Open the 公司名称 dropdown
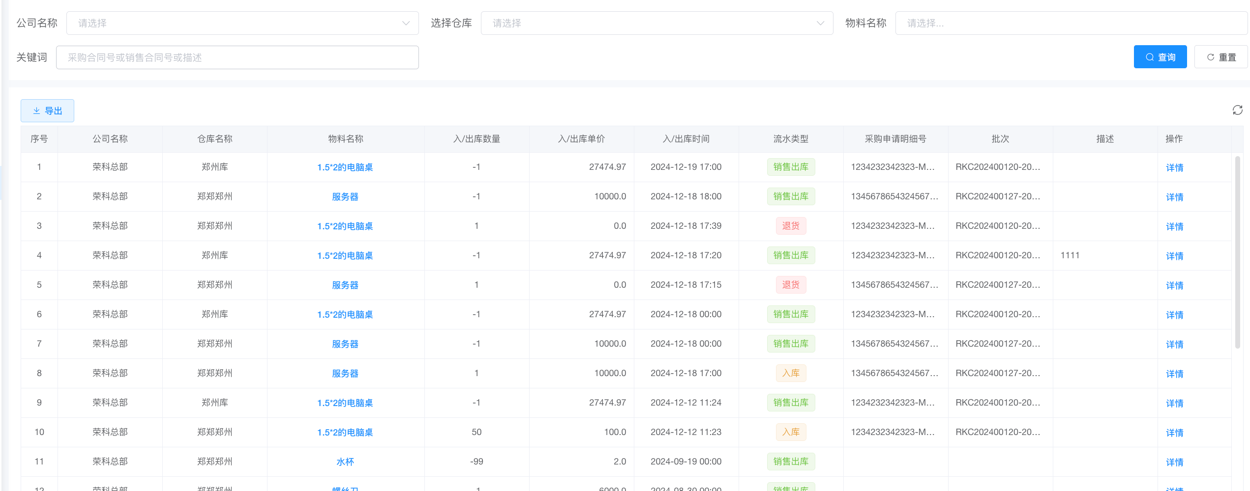Viewport: 1250px width, 491px height. click(x=242, y=23)
